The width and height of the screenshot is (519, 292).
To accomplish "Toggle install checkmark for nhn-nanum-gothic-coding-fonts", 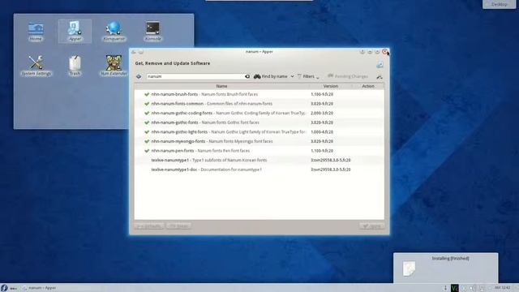I will 147,114.
